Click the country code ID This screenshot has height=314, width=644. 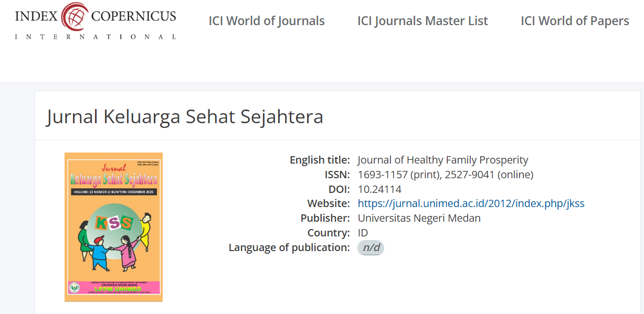click(363, 233)
